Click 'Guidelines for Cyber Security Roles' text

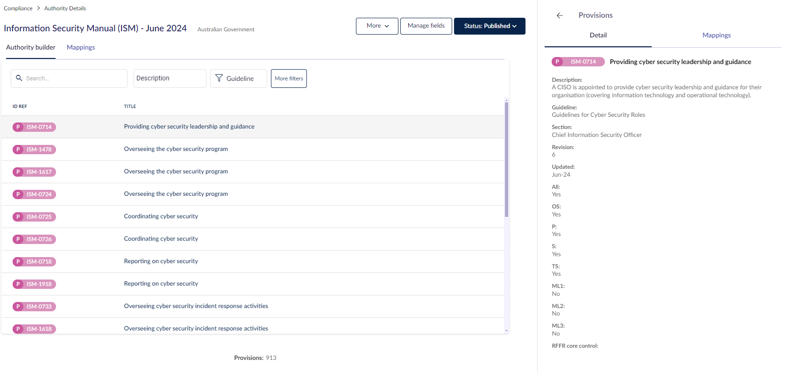(x=598, y=115)
